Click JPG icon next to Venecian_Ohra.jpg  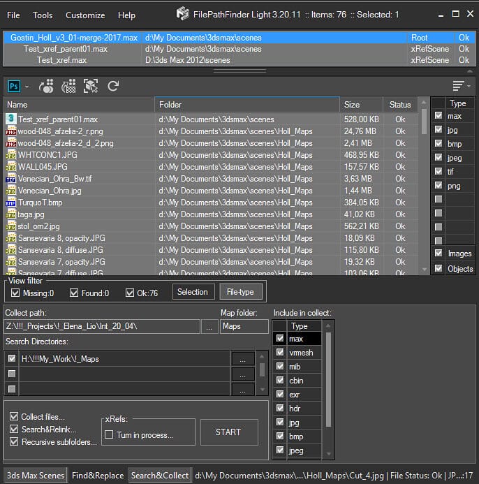click(x=10, y=191)
